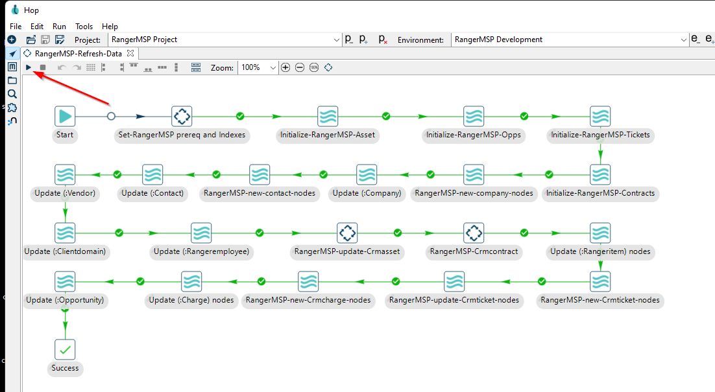This screenshot has height=392, width=715.
Task: Select the RangerMSP-update-Crmasset workflow node
Action: pos(347,233)
